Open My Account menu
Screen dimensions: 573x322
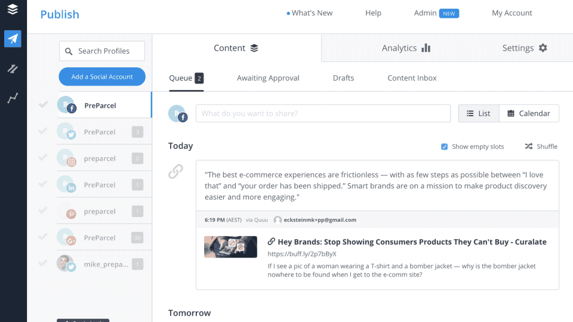pos(512,13)
